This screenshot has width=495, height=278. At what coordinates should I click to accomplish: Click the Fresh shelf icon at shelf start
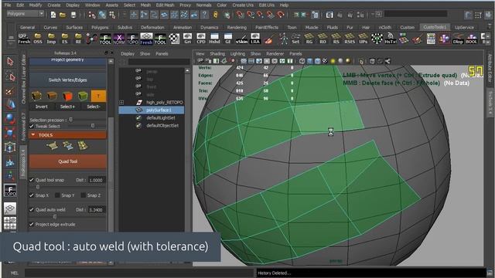click(x=24, y=39)
